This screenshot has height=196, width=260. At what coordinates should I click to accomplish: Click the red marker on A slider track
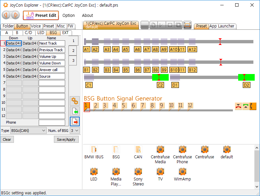click(x=220, y=42)
